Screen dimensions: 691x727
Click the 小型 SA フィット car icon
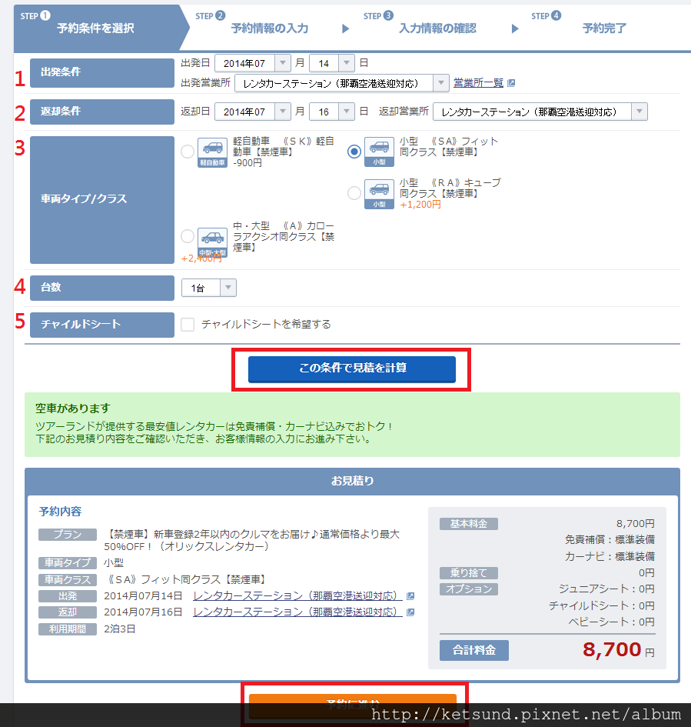point(379,152)
